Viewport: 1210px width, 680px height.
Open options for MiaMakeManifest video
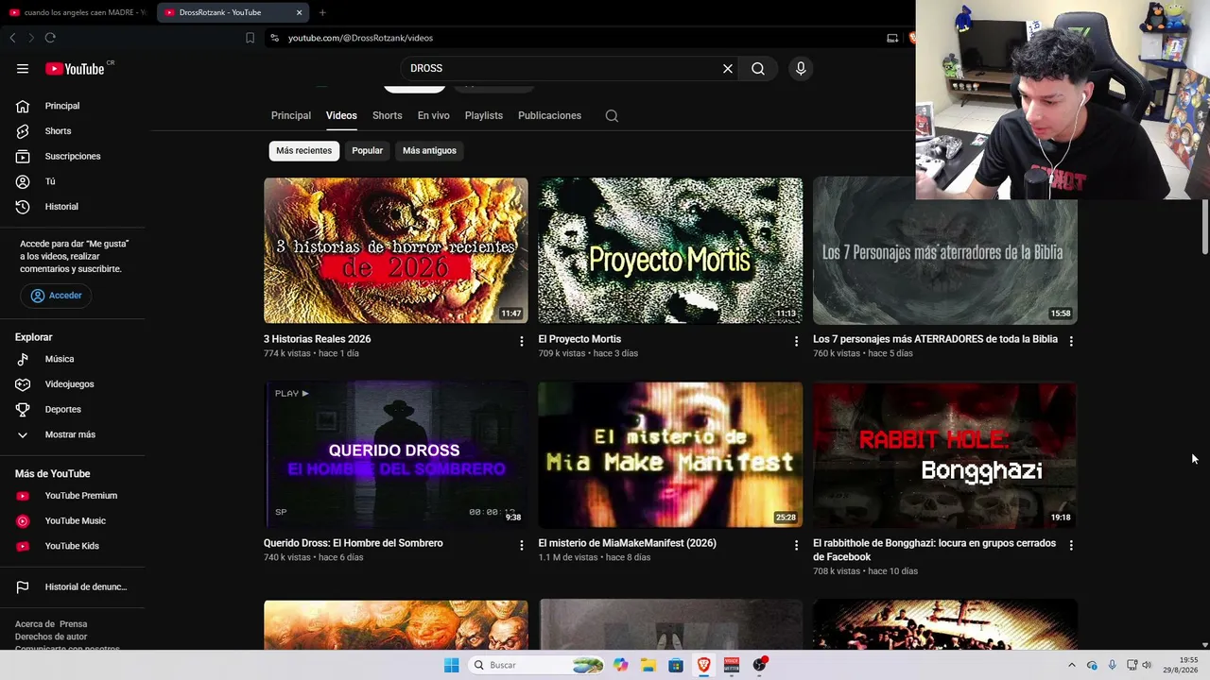point(796,545)
